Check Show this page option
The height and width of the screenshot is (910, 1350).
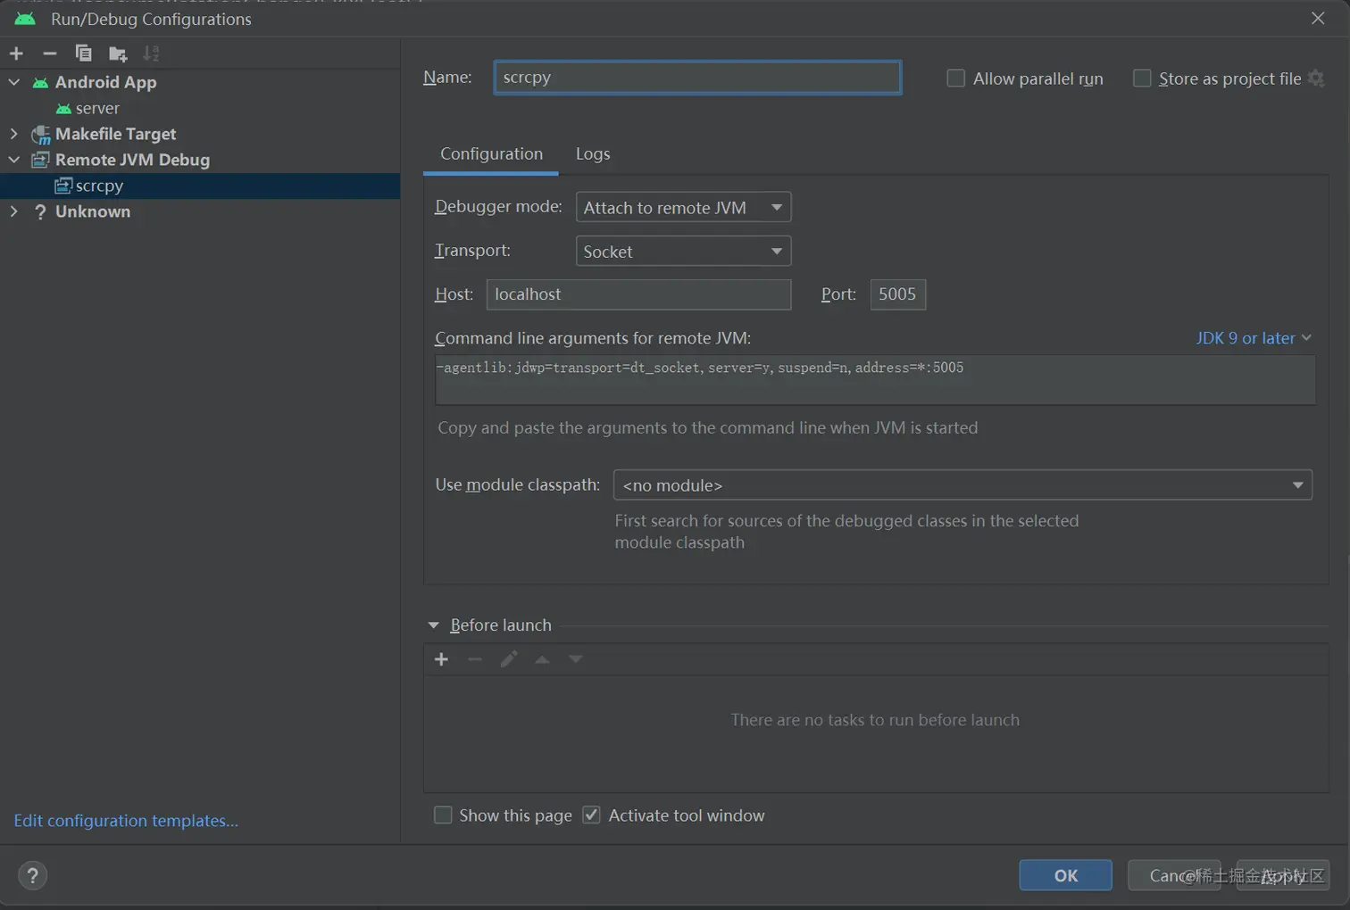[443, 815]
